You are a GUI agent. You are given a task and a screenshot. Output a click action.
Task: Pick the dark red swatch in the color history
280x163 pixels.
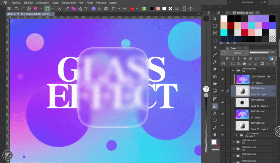click(x=231, y=25)
